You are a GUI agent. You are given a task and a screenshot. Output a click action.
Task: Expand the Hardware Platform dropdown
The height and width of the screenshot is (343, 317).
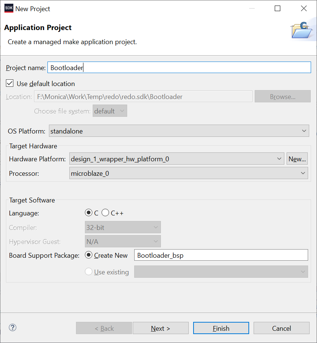[177, 159]
